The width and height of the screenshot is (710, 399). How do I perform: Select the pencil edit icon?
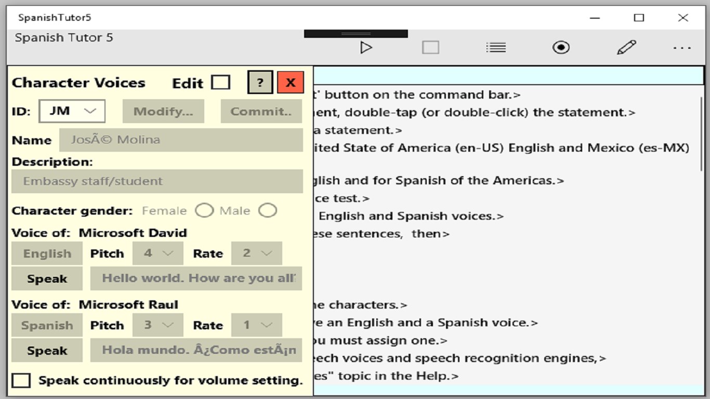click(x=626, y=48)
